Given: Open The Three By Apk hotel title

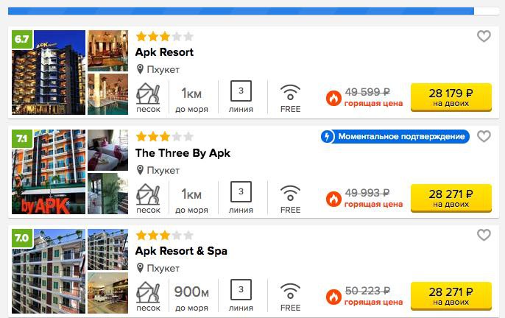Looking at the screenshot, I should (x=183, y=153).
